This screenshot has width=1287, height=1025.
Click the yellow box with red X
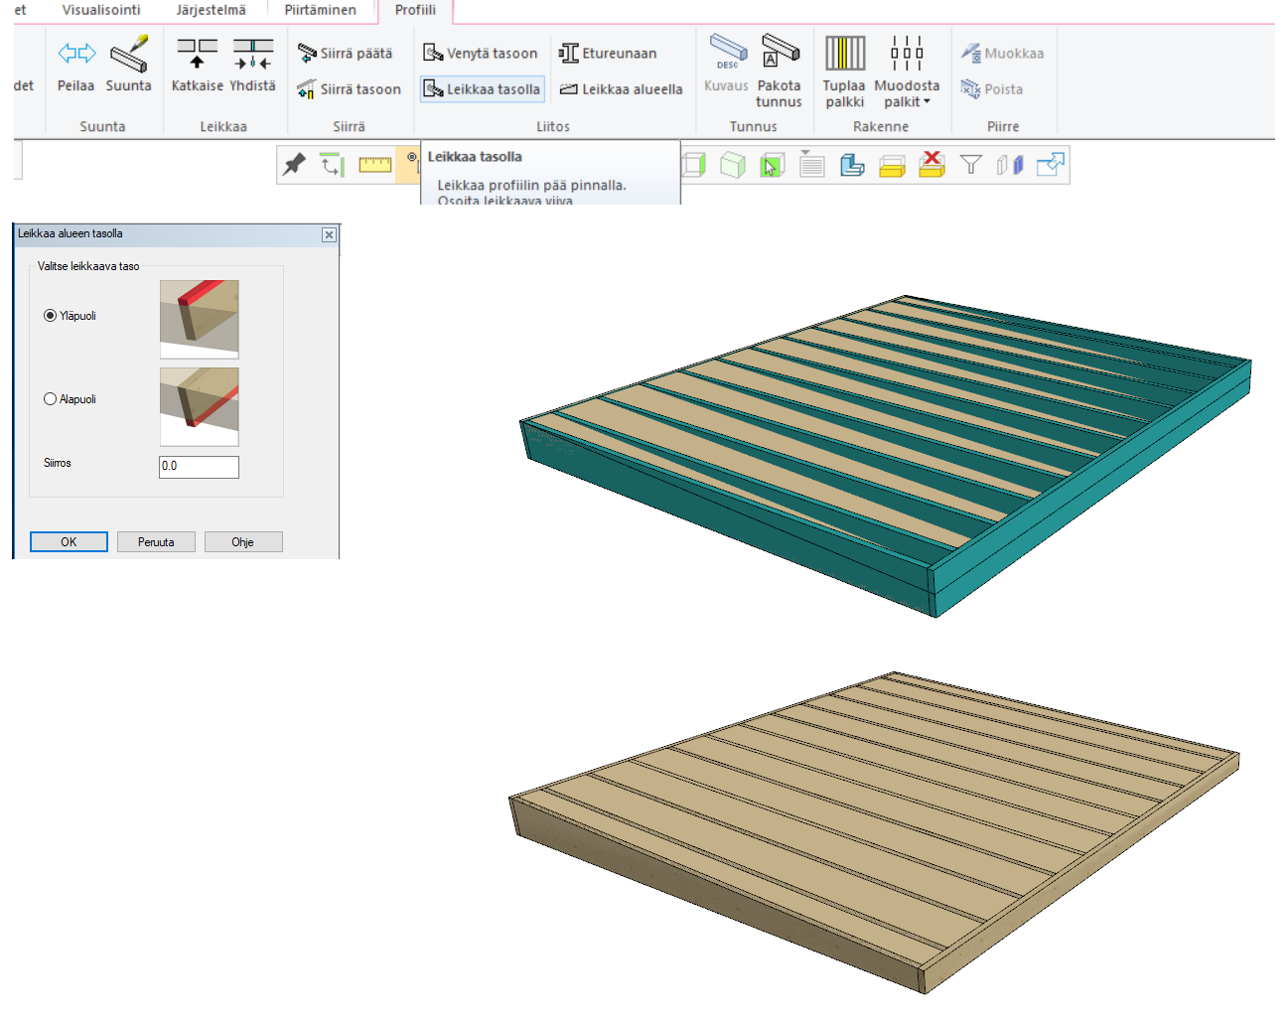click(x=931, y=165)
